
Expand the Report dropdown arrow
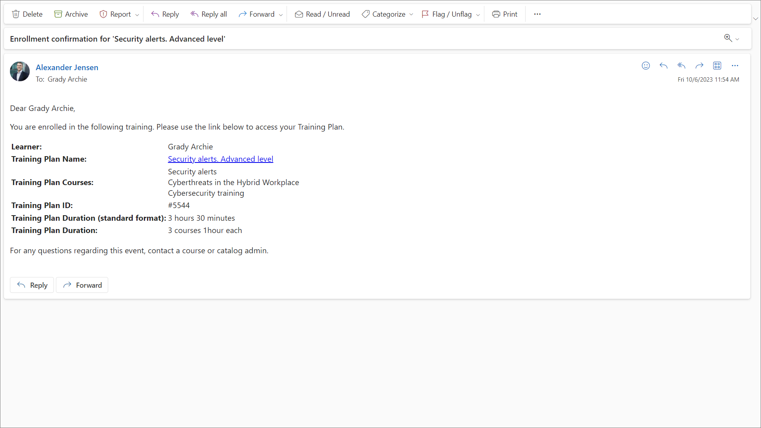point(137,15)
